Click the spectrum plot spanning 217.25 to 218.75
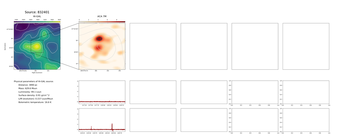Screen dimensions: 343x139 click(x=102, y=92)
